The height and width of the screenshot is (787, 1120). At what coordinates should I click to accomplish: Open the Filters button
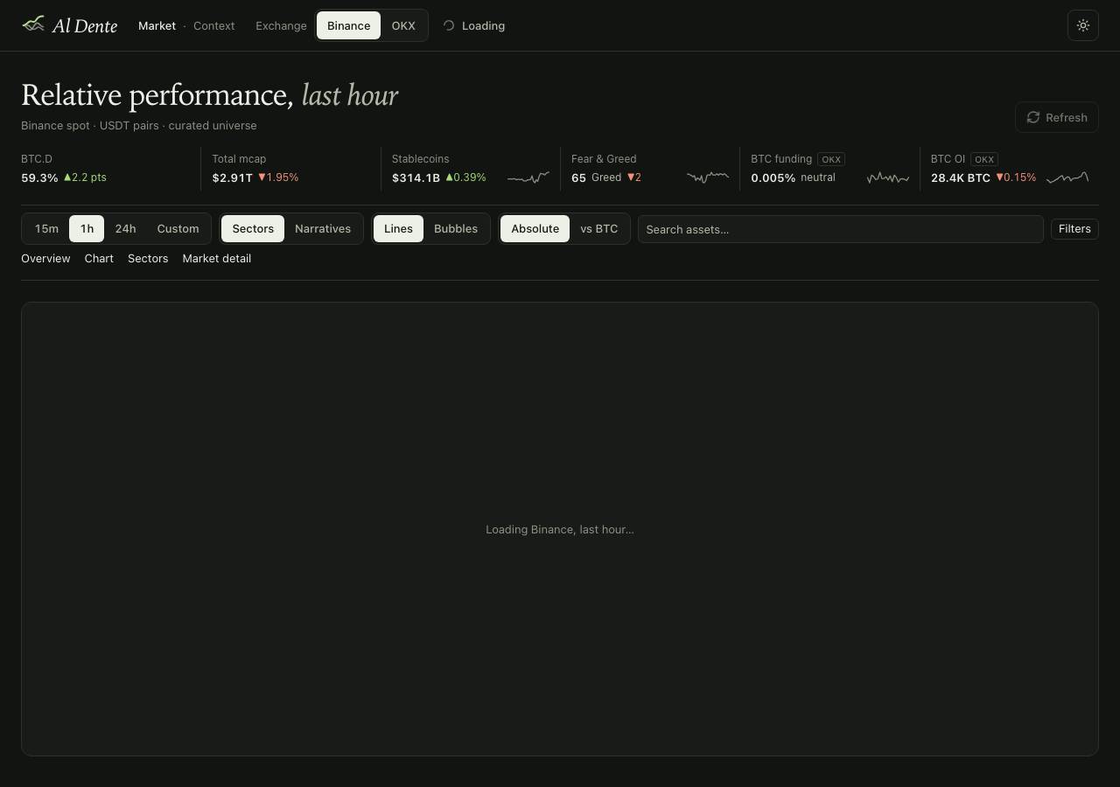tap(1074, 228)
